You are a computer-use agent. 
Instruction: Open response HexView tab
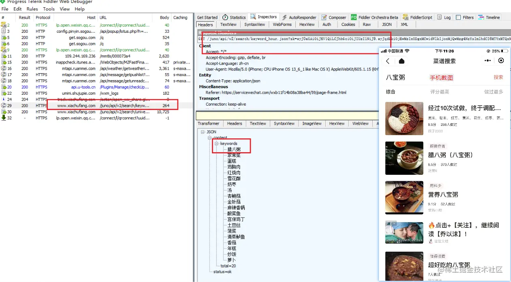pyautogui.click(x=337, y=123)
